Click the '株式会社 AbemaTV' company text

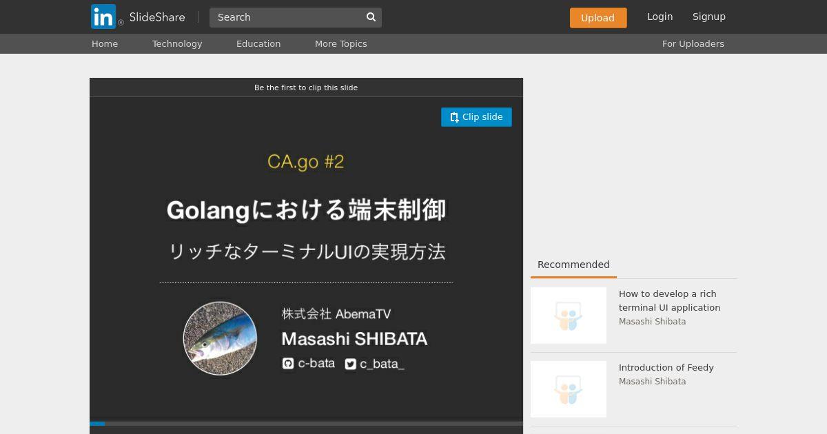(x=336, y=314)
